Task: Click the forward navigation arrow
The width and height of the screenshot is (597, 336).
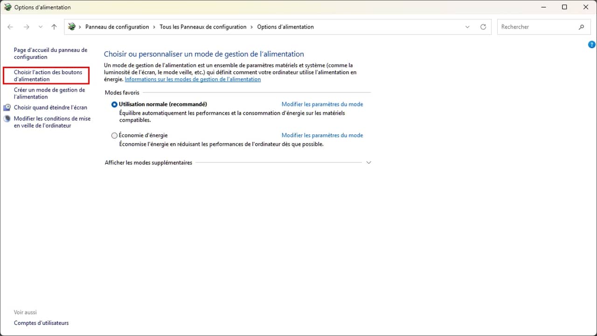Action: (x=26, y=27)
